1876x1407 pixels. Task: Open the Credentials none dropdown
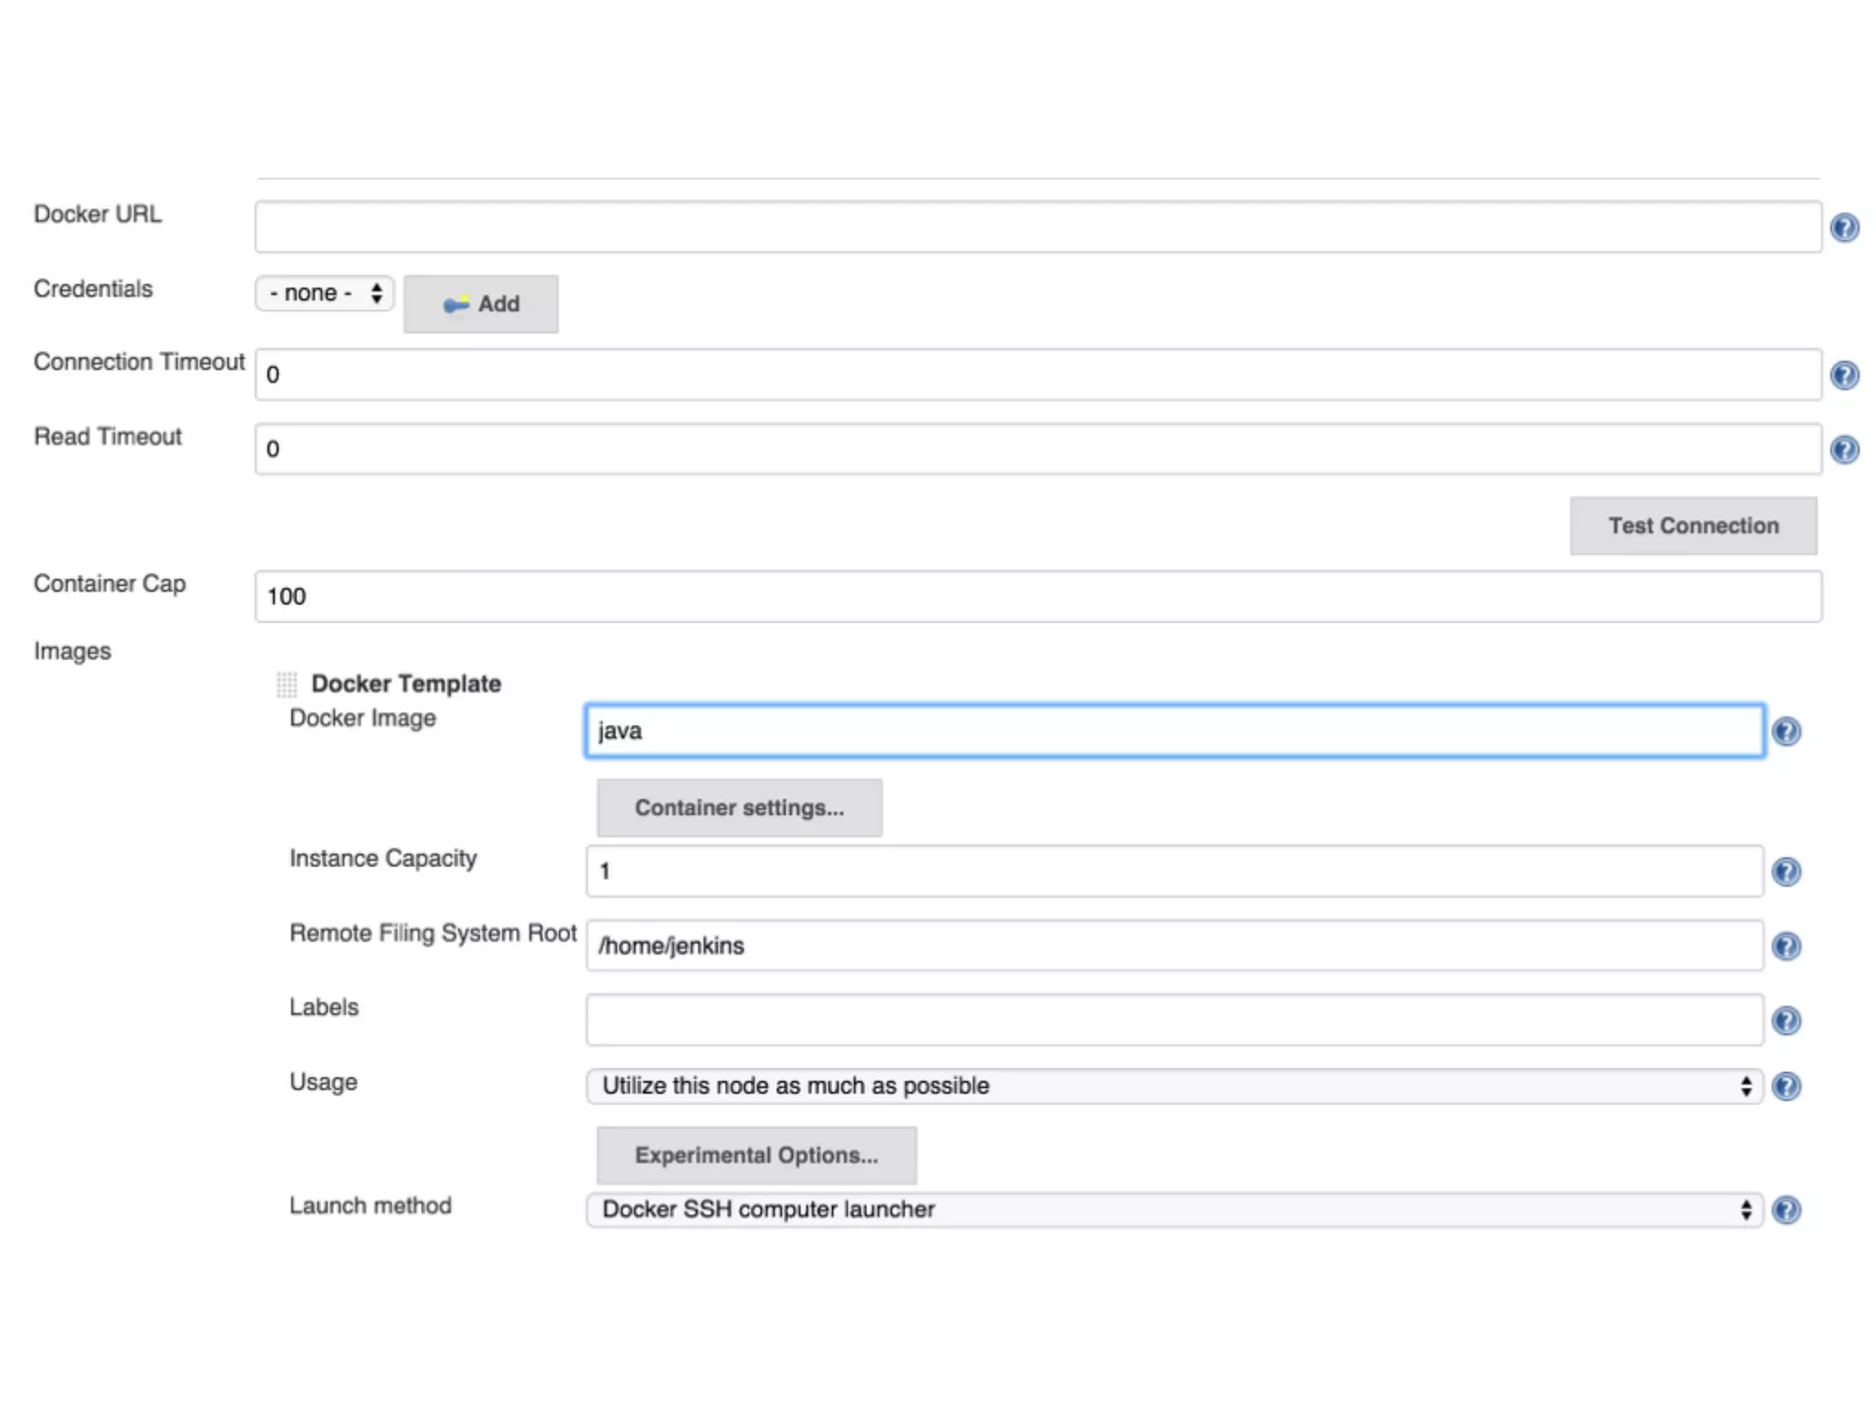point(324,293)
